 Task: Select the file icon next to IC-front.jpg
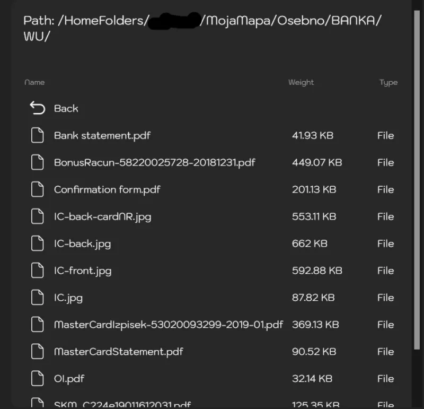point(37,271)
